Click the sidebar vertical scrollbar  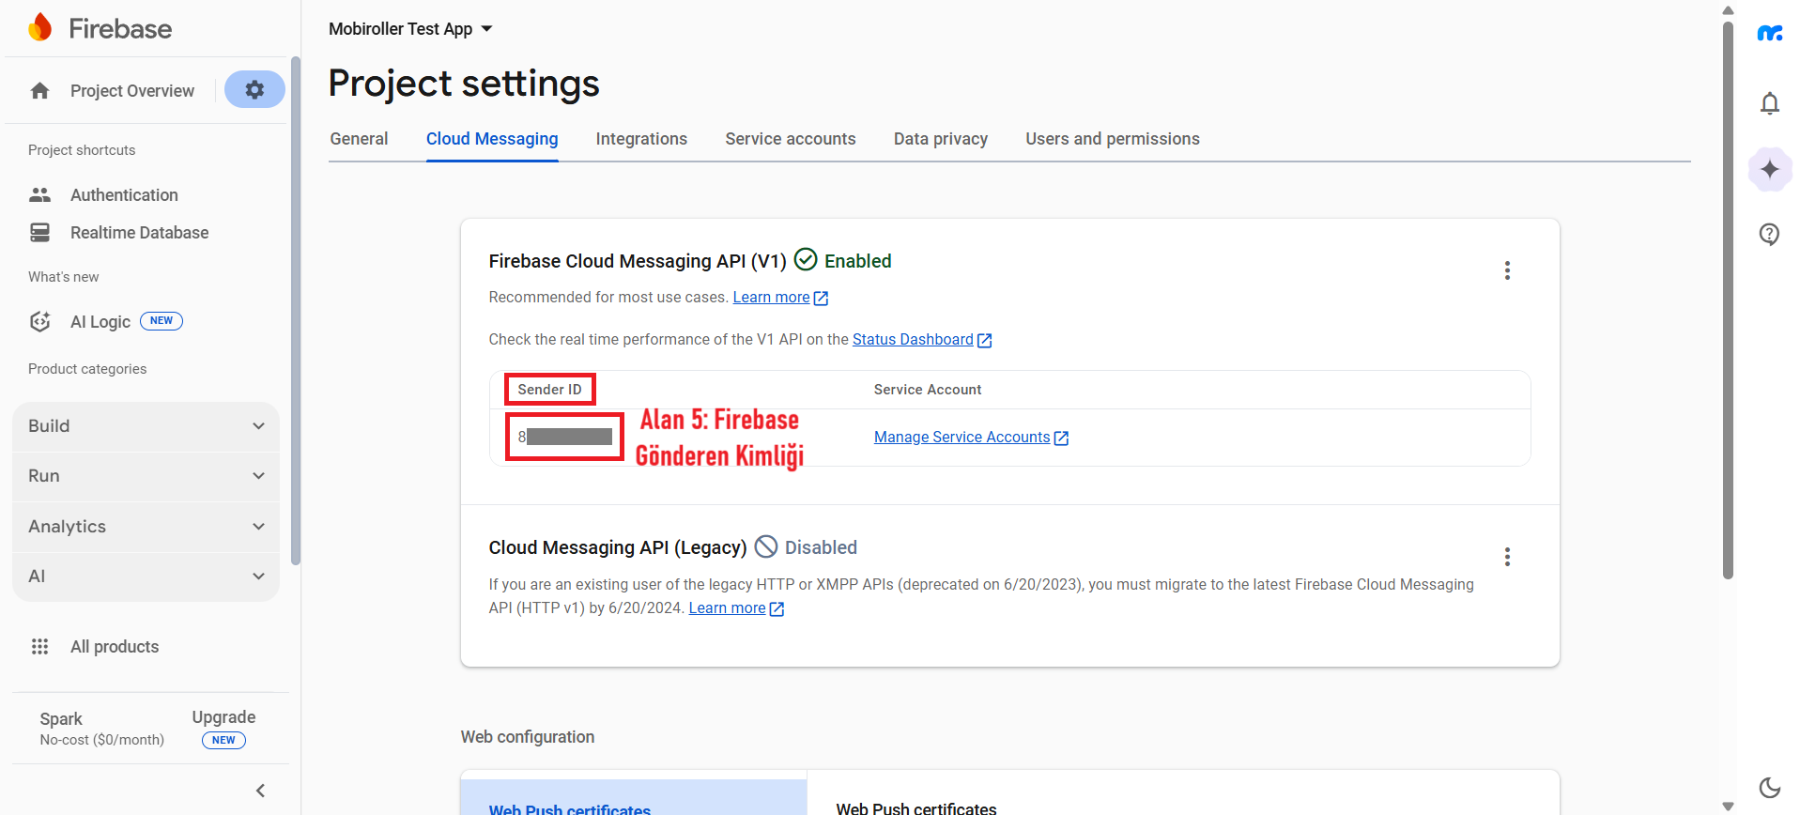[296, 310]
